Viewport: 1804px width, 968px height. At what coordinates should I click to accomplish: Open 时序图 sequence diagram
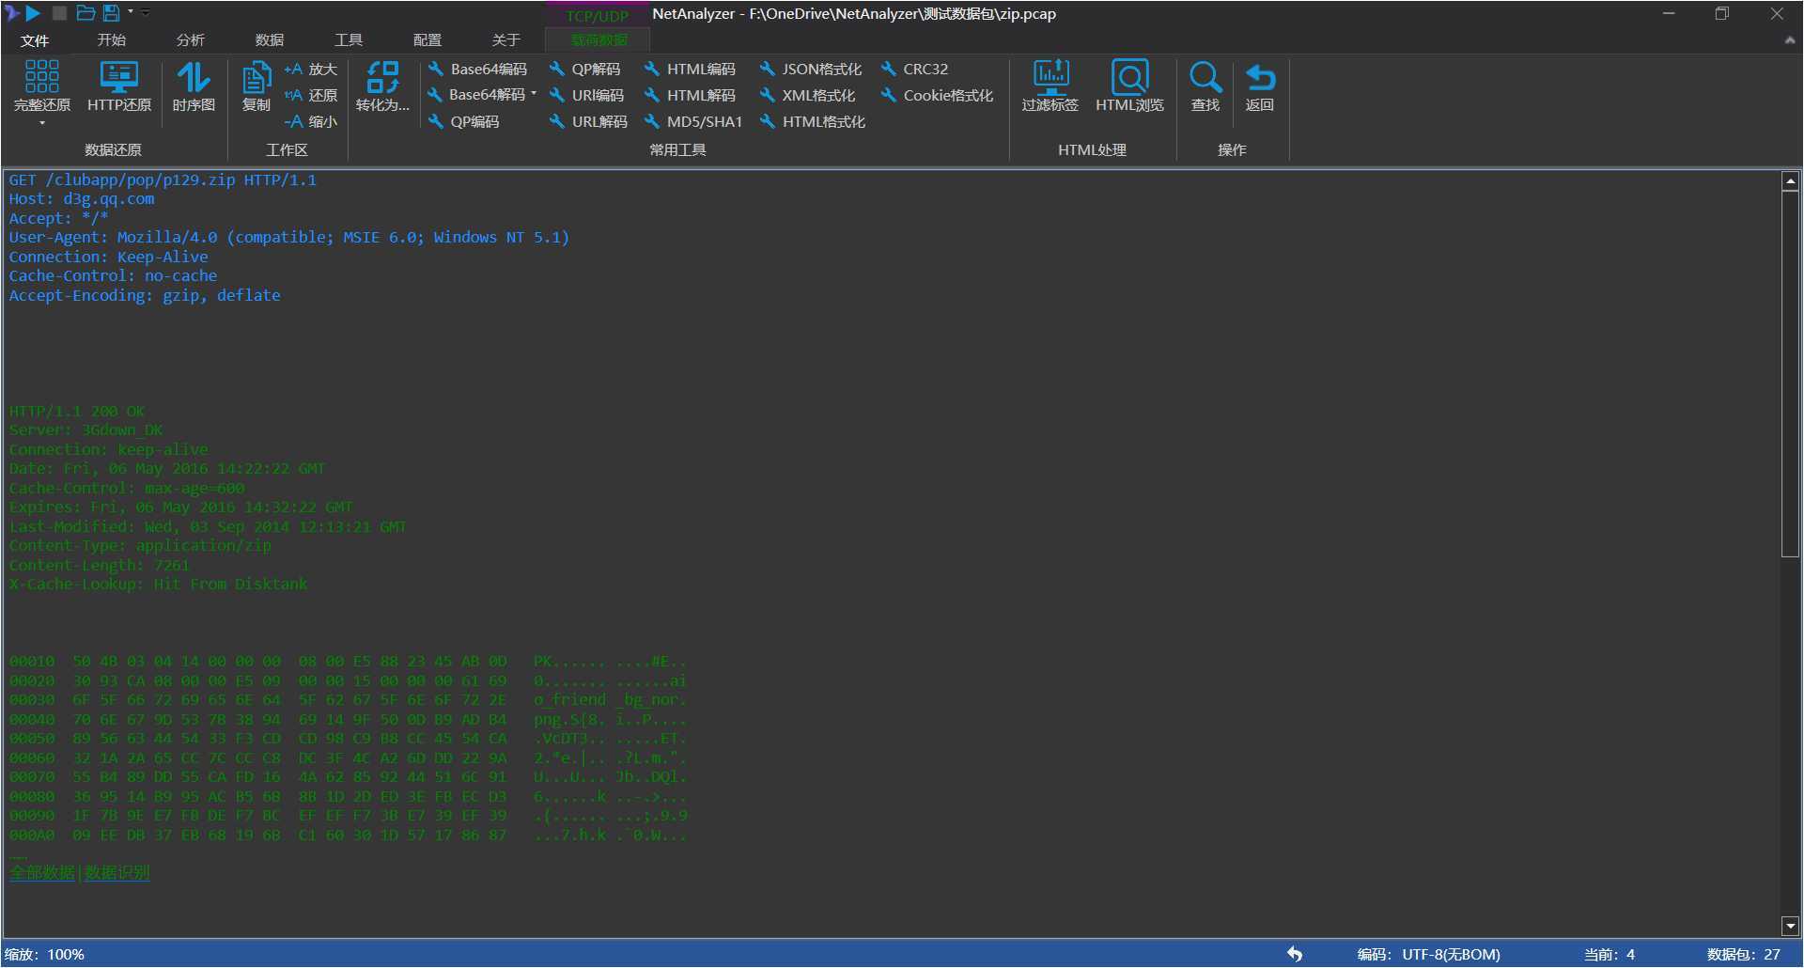pos(194,86)
